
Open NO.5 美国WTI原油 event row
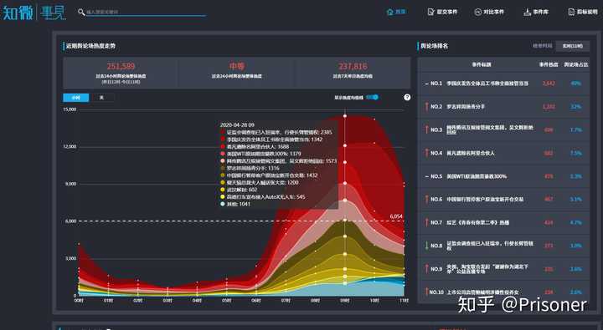click(x=504, y=176)
